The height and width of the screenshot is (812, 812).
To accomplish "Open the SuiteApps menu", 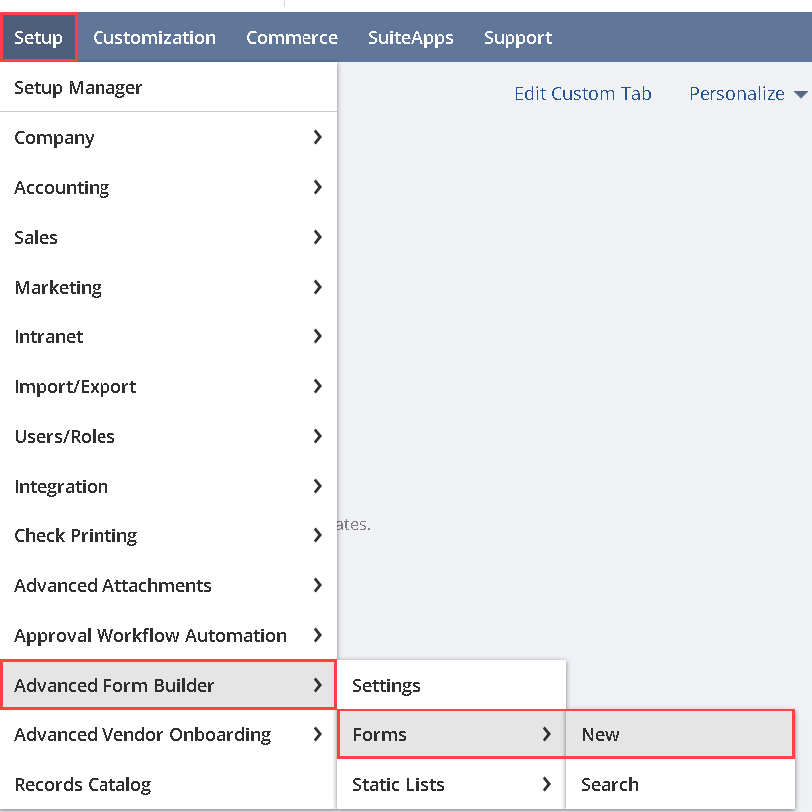I will (x=410, y=38).
